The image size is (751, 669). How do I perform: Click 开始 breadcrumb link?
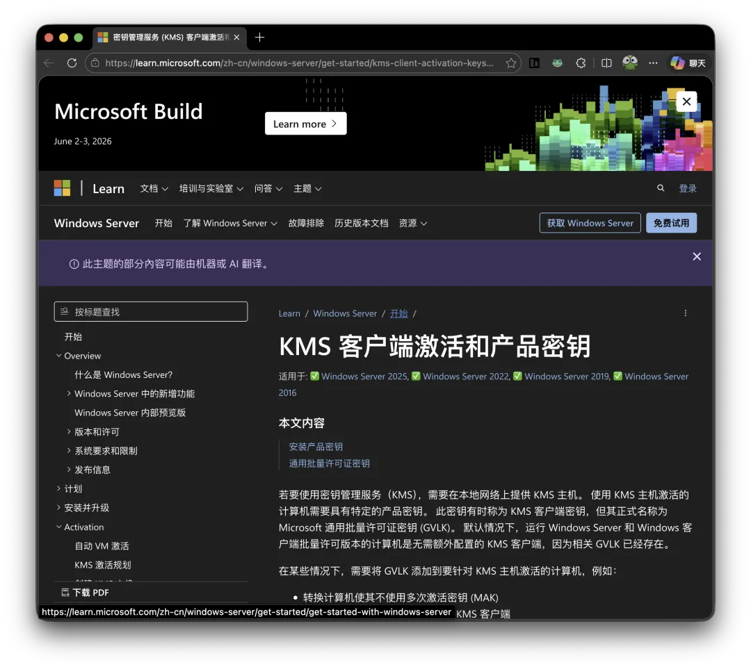point(398,313)
